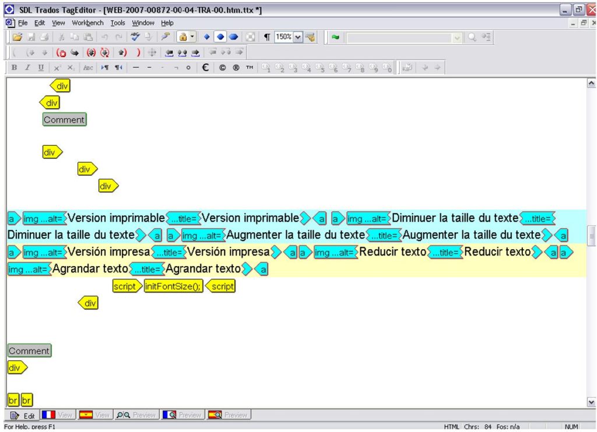Toggle the pilcrow formatting marks button
This screenshot has width=597, height=432.
(x=267, y=37)
